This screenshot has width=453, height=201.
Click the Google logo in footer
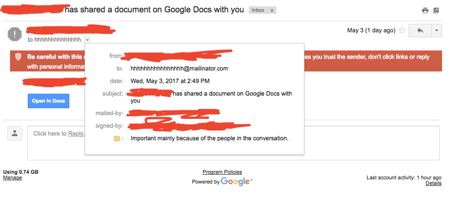pyautogui.click(x=236, y=181)
